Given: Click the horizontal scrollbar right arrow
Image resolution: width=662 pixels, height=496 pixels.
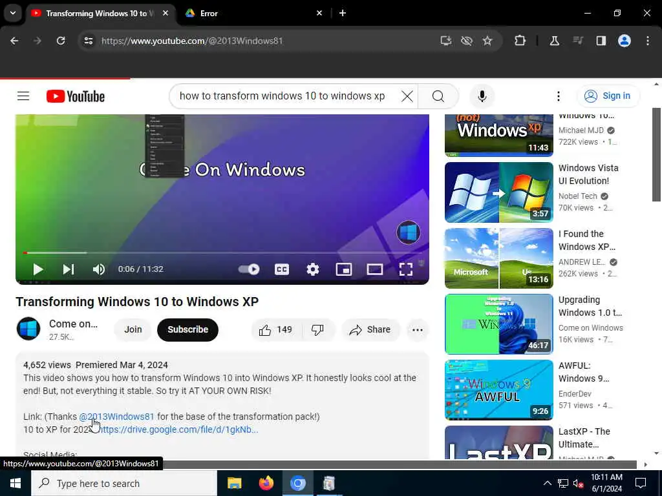Looking at the screenshot, I should coord(646,464).
